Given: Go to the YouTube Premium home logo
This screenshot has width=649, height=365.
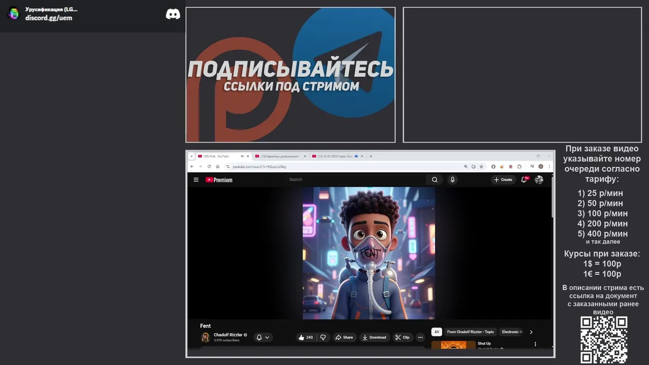Looking at the screenshot, I should (219, 179).
